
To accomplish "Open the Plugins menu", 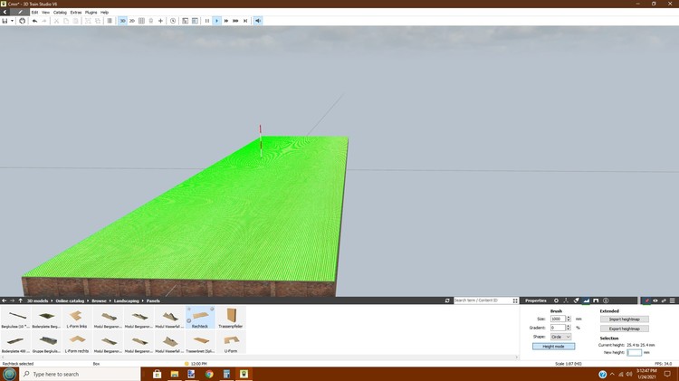I will tap(91, 12).
